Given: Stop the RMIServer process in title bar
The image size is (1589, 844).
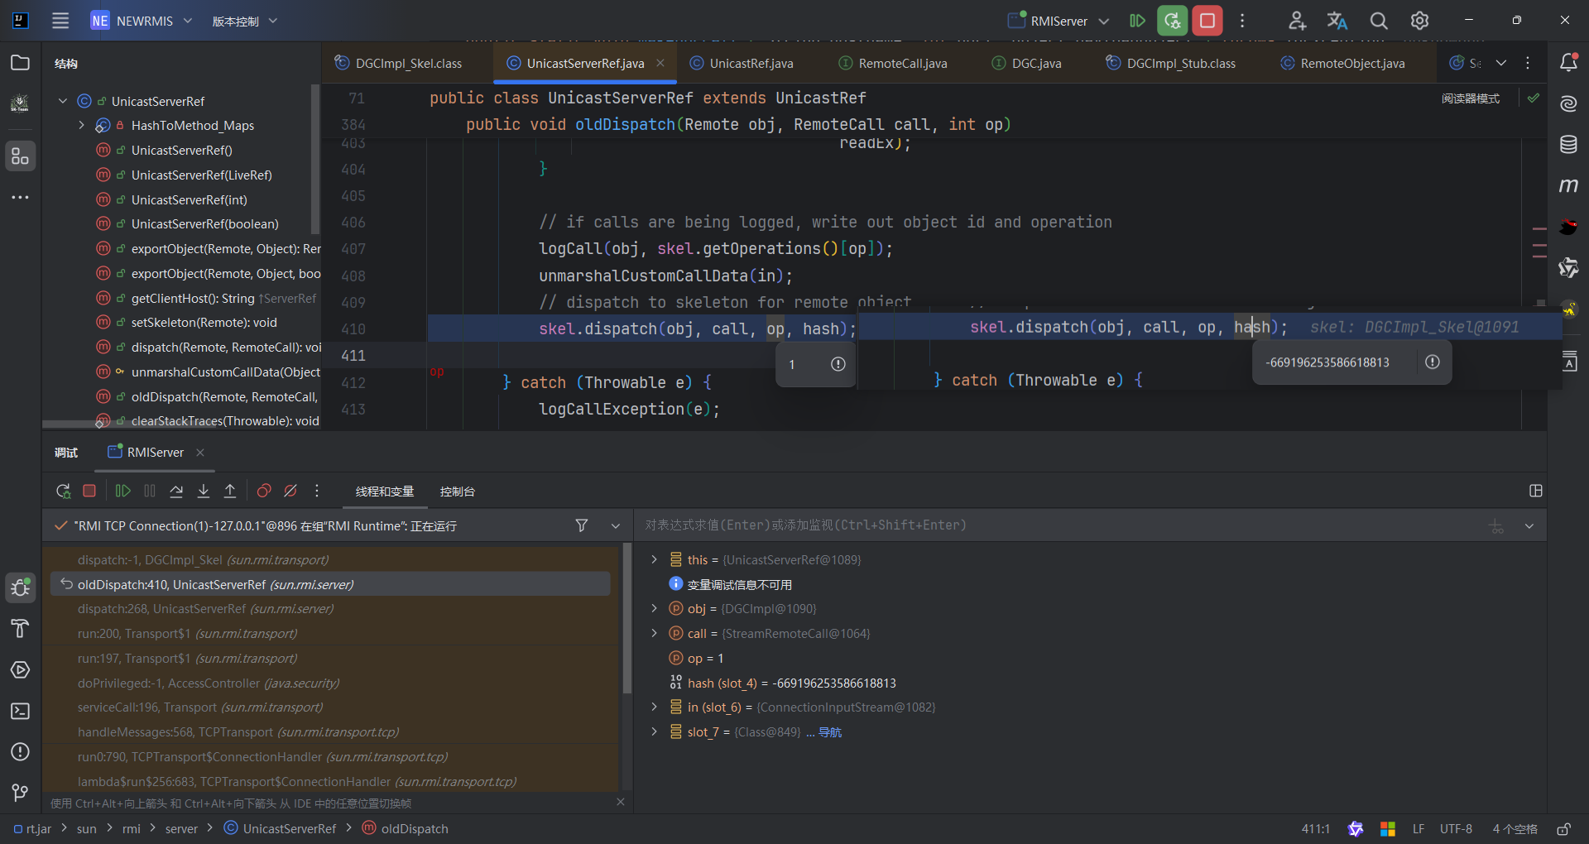Looking at the screenshot, I should [1207, 21].
